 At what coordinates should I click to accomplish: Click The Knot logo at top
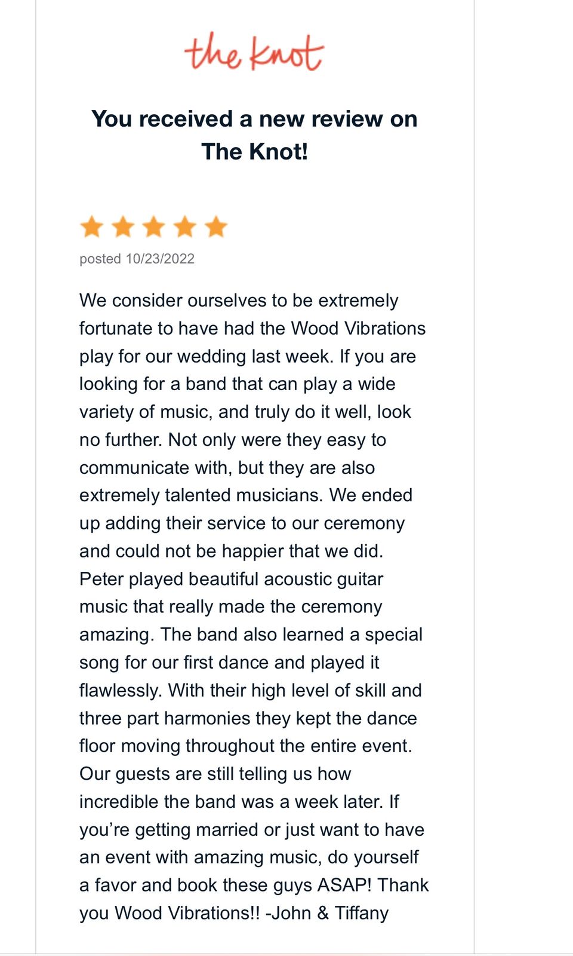pos(254,52)
